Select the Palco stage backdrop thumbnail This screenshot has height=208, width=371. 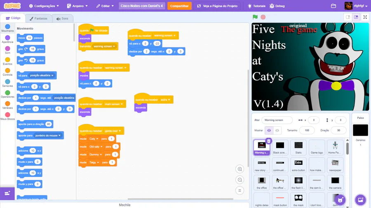(360, 130)
